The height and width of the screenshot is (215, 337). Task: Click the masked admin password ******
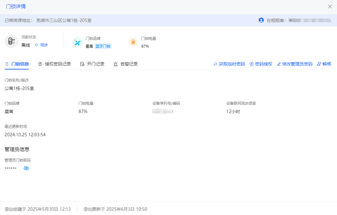(11, 168)
